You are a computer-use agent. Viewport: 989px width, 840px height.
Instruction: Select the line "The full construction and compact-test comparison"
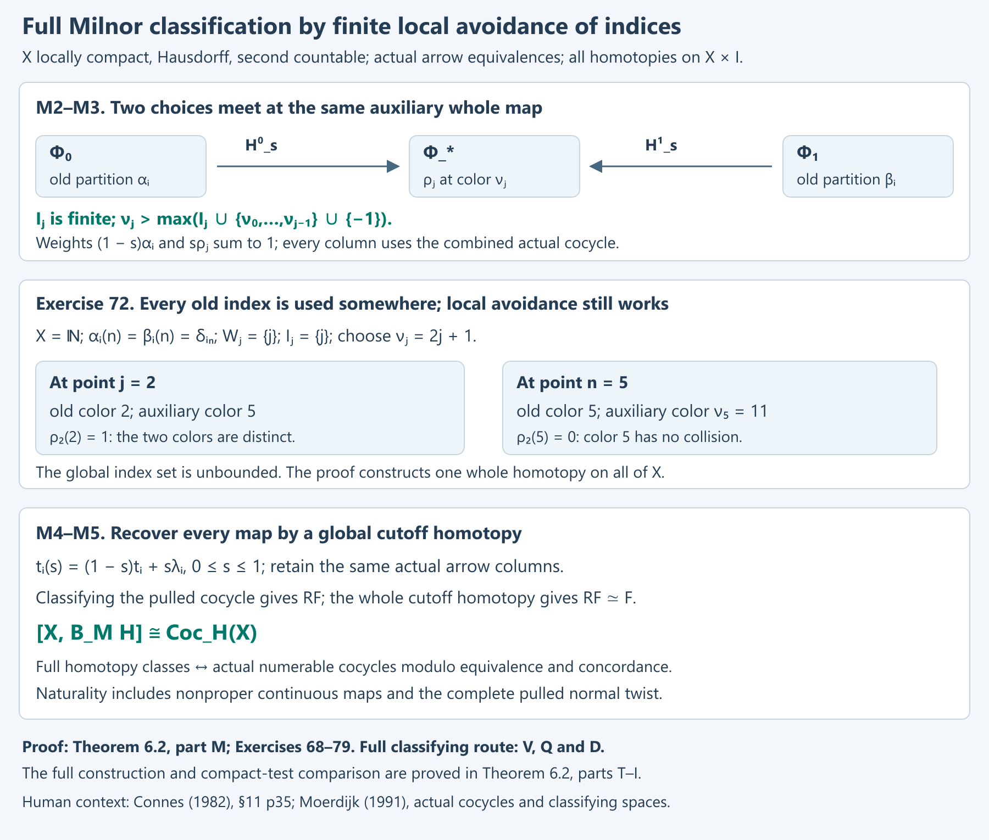tap(332, 773)
